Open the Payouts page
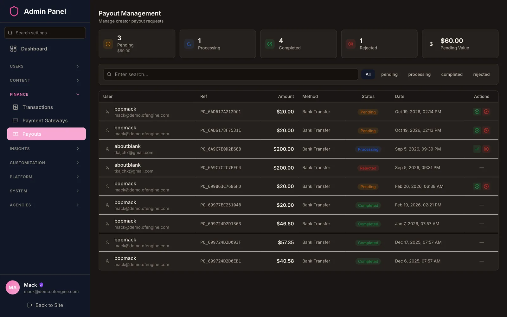 46,134
